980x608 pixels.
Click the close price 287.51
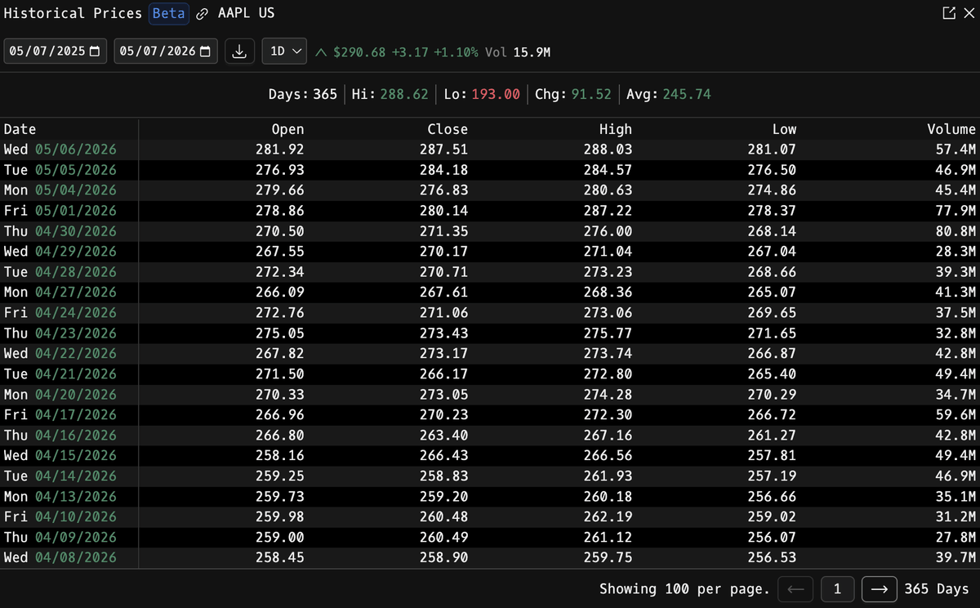(x=443, y=150)
